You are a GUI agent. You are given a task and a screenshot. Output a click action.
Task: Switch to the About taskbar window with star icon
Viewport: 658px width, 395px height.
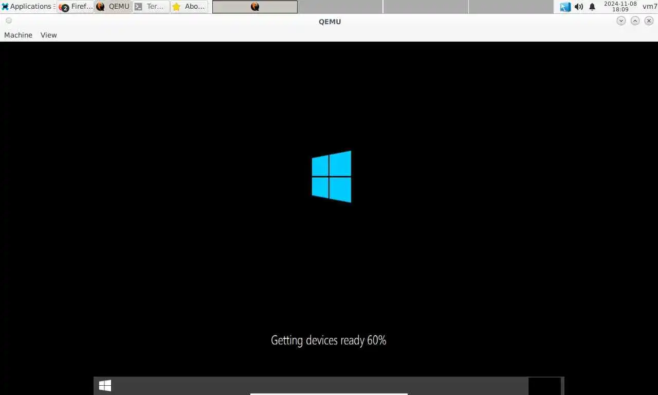pos(189,7)
